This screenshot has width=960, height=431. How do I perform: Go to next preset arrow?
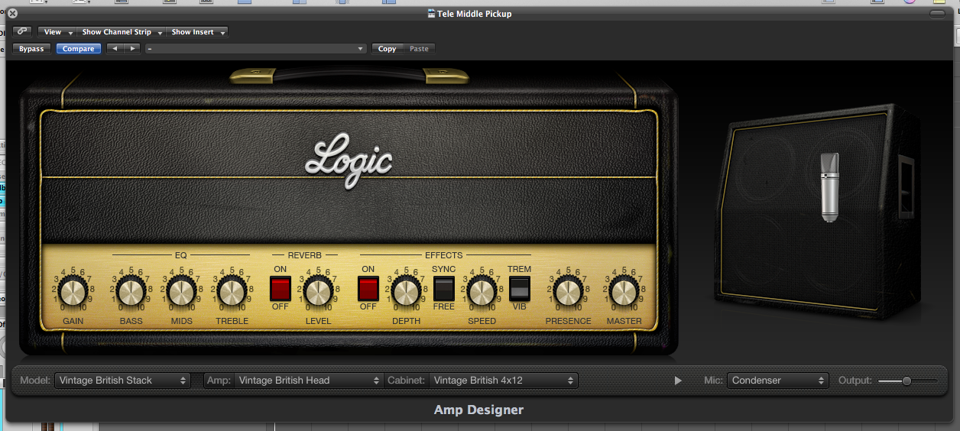(132, 49)
